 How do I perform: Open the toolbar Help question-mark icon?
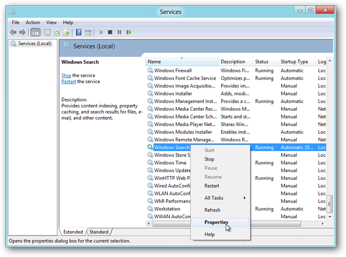pos(78,32)
